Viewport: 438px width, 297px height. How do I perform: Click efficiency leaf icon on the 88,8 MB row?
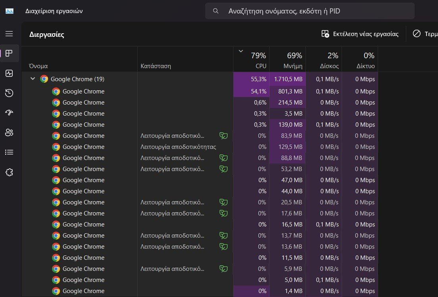coord(224,158)
